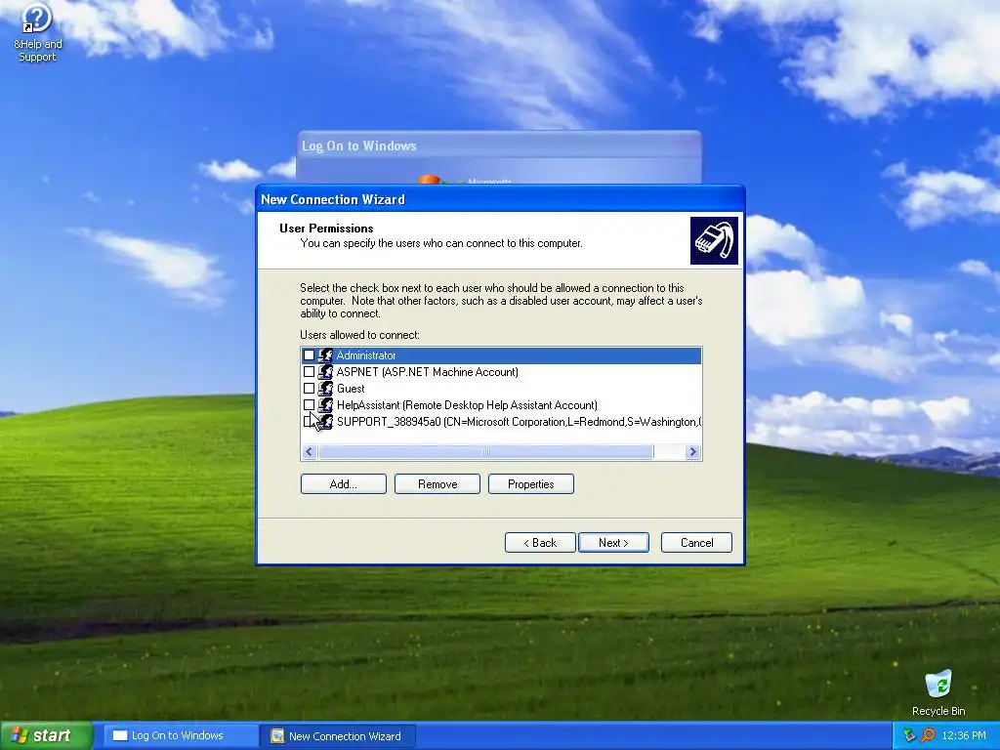Click the network tray icon in taskbar
Image resolution: width=1000 pixels, height=750 pixels.
pyautogui.click(x=909, y=735)
